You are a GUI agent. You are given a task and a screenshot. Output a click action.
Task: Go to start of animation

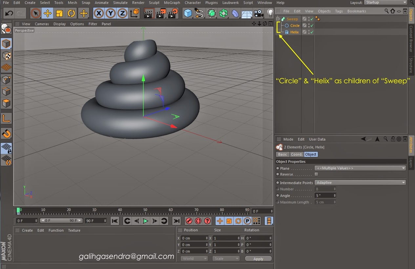click(x=114, y=221)
